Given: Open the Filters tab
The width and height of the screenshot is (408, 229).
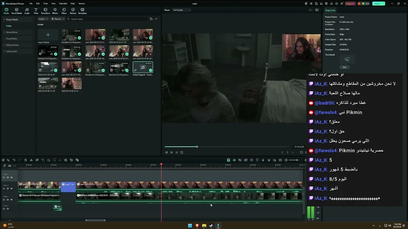Looking at the screenshot, I should coord(64,11).
